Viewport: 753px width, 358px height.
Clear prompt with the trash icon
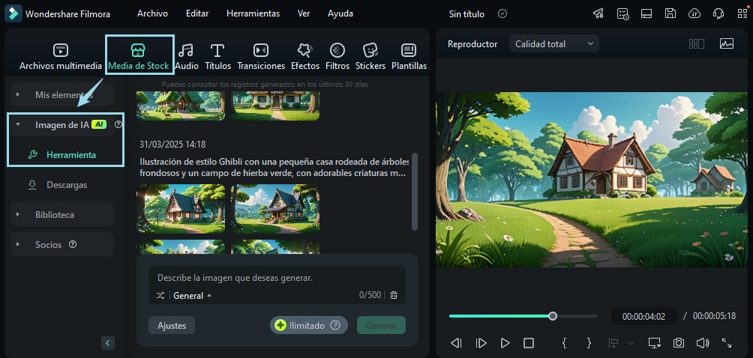tap(394, 295)
